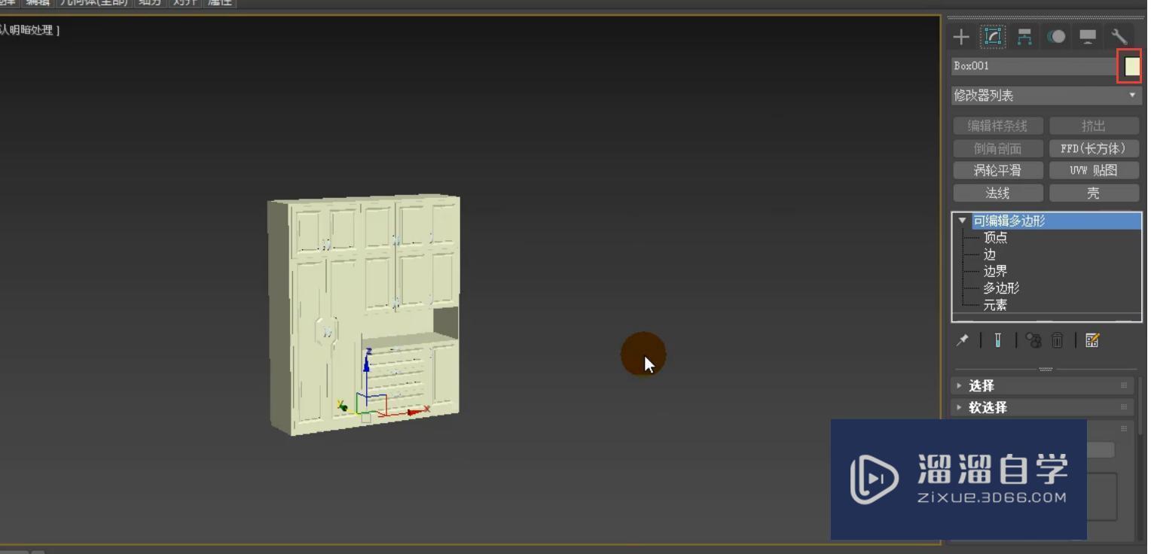Image resolution: width=1151 pixels, height=554 pixels.
Task: Select the 元素 sub-object level
Action: click(995, 305)
